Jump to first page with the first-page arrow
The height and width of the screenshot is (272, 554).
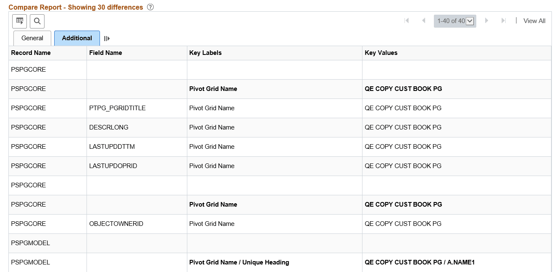[406, 20]
